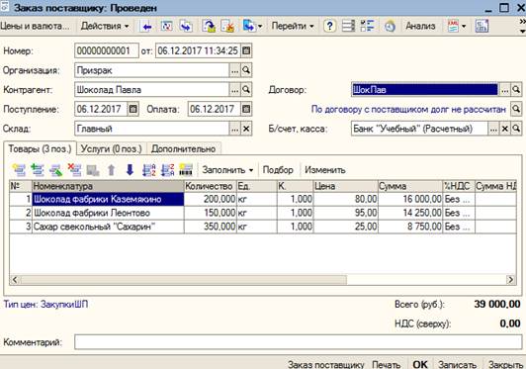
Task: Copy the selected goods row
Action: click(38, 170)
